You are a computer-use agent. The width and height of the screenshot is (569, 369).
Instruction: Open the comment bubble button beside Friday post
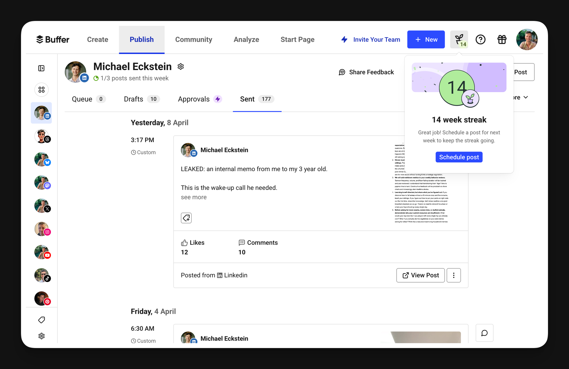484,333
